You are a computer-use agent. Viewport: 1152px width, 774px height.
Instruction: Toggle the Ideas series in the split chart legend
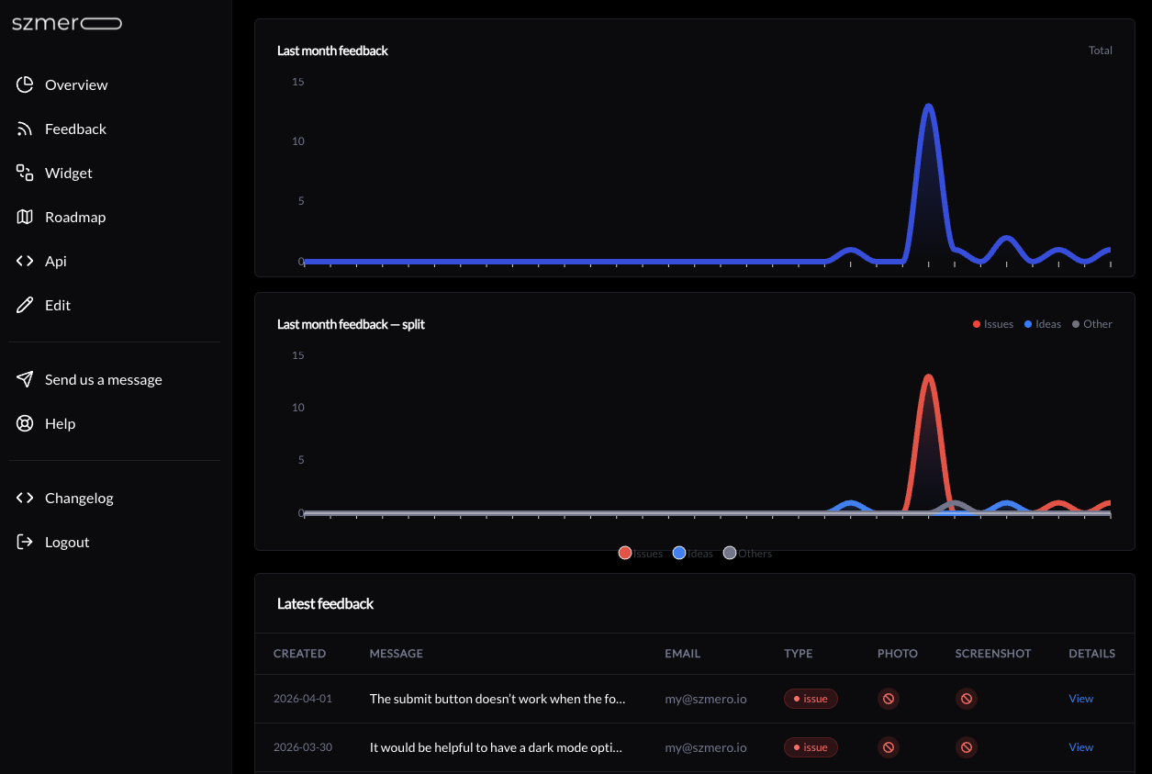pyautogui.click(x=1042, y=323)
